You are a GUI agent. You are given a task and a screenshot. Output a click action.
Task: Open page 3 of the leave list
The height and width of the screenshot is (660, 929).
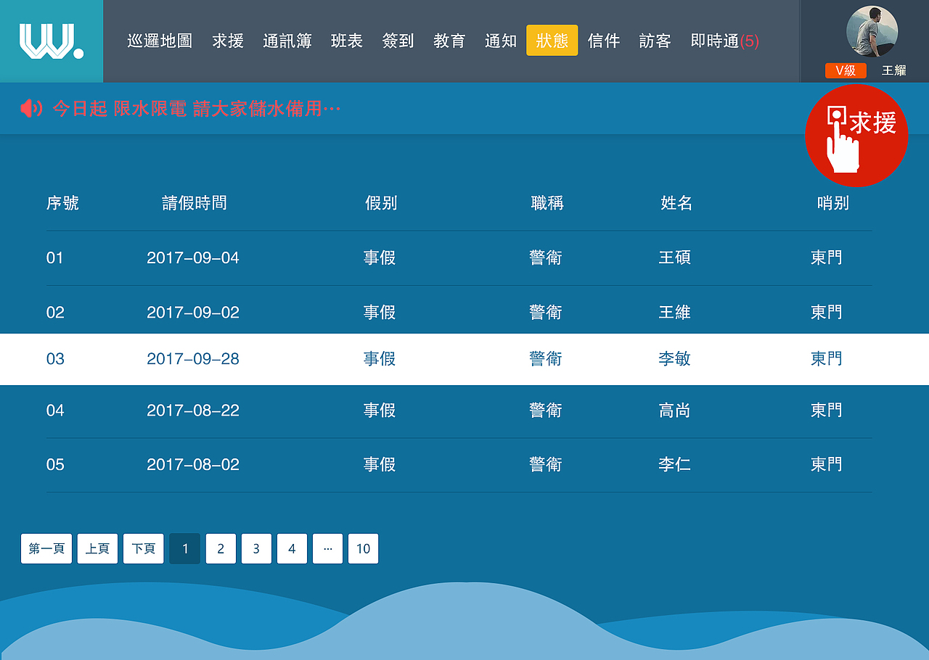(256, 549)
